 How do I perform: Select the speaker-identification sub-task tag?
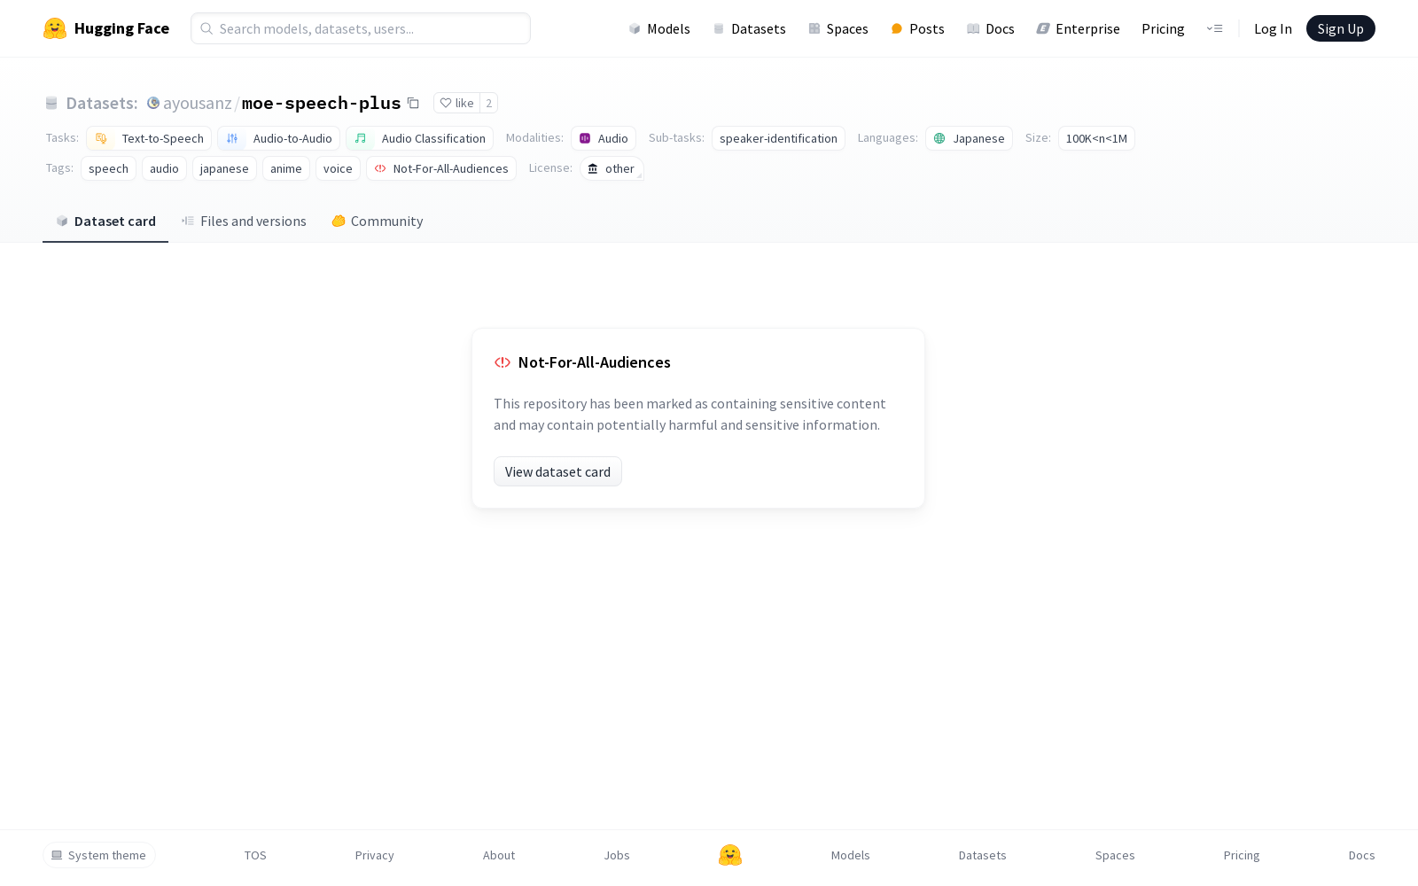tap(778, 138)
